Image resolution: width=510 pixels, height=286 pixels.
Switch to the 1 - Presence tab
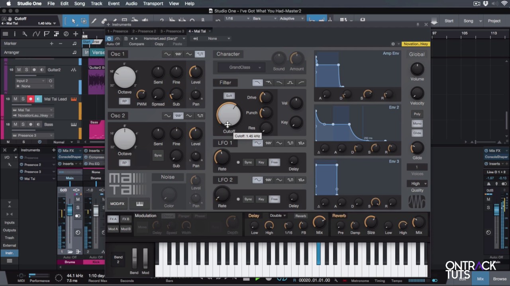pos(119,31)
